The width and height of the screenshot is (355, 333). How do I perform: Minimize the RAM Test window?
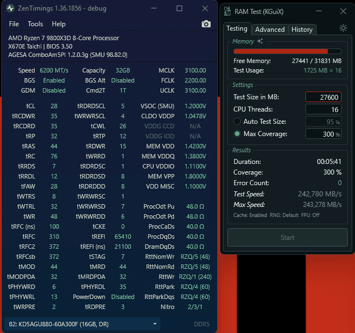point(319,11)
